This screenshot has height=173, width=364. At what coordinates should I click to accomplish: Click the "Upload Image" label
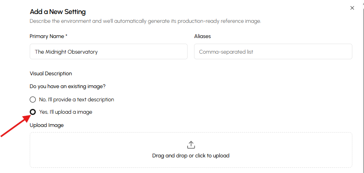[47, 125]
